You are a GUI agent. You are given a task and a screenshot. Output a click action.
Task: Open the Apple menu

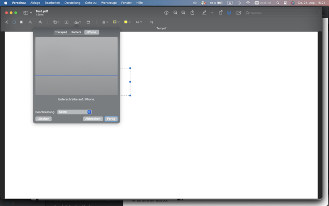6,3
